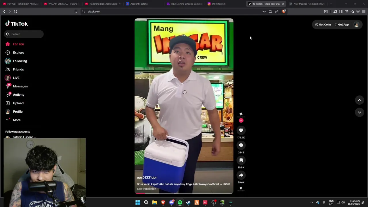The image size is (368, 207).
Task: Open the Brave VPN shield icon
Action: coord(358,11)
